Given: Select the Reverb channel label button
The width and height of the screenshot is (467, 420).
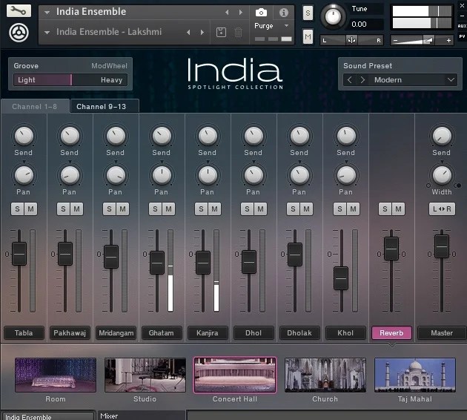Looking at the screenshot, I should click(x=391, y=333).
